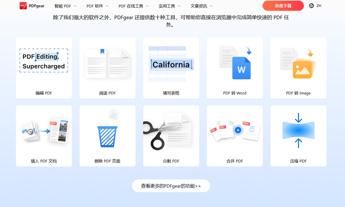Click the open book reader icon

107,63
